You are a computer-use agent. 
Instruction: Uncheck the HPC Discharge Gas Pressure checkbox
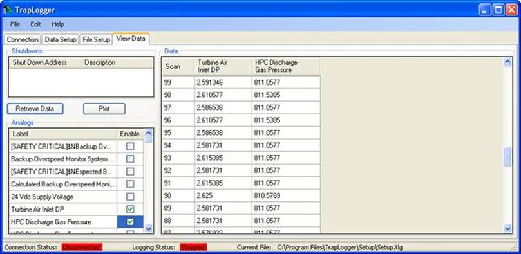130,222
